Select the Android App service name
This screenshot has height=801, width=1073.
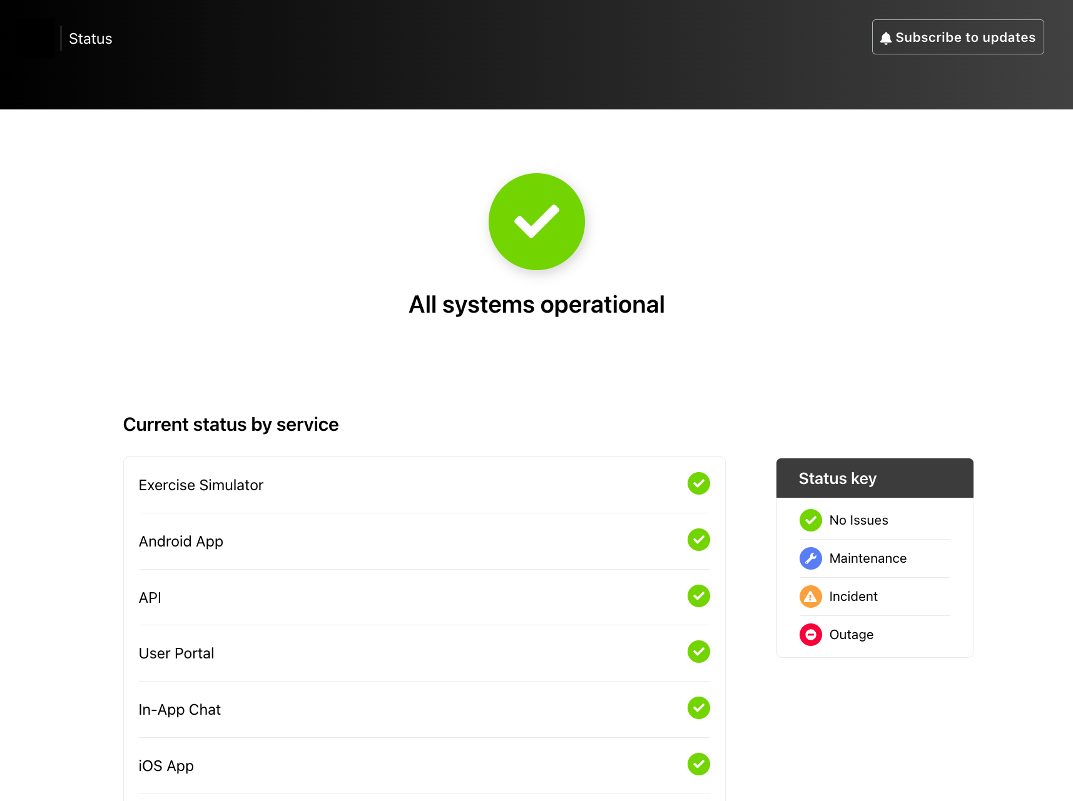pos(181,542)
